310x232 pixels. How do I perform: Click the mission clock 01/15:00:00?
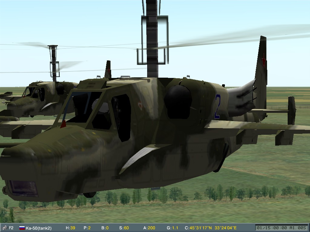tap(272, 228)
